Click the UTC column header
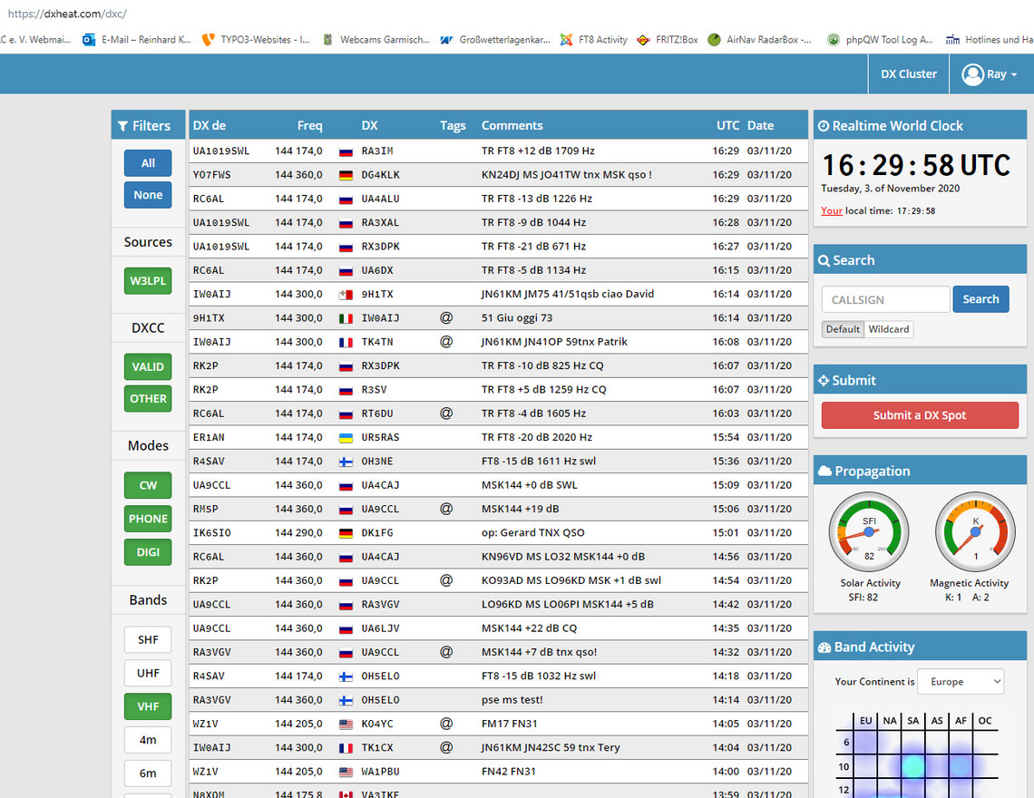 point(728,125)
